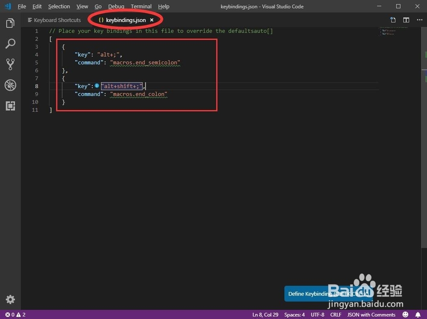The height and width of the screenshot is (319, 427).
Task: Open the Manage gear menu
Action: (x=10, y=299)
